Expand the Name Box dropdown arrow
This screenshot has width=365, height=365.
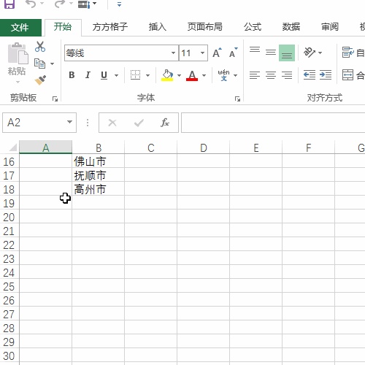tap(69, 122)
